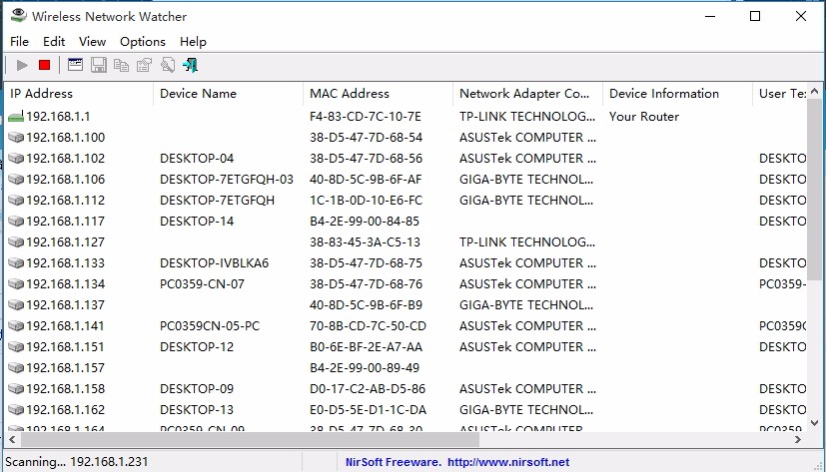Click device icon next to 192.168.1.117
This screenshot has height=472, width=826.
[x=16, y=221]
